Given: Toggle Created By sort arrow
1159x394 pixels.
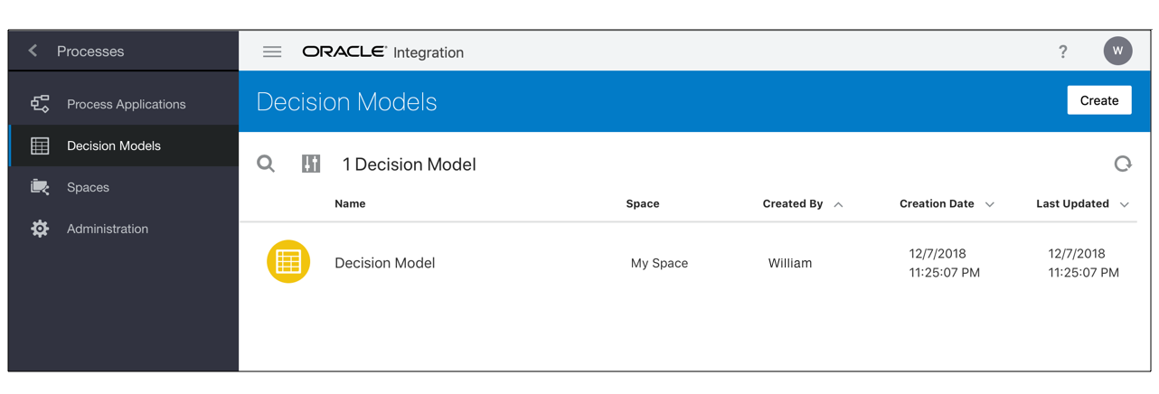Looking at the screenshot, I should pos(838,205).
